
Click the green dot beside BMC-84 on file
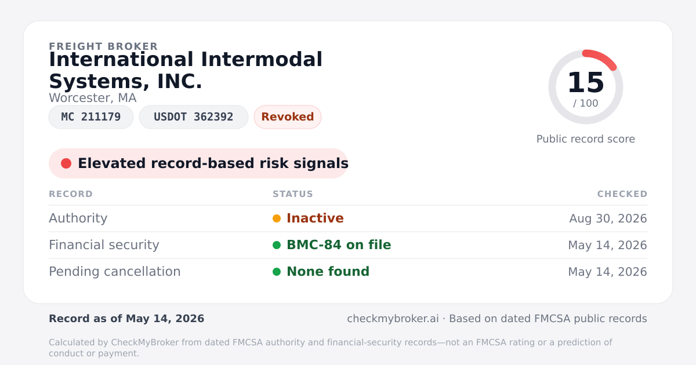click(x=277, y=245)
